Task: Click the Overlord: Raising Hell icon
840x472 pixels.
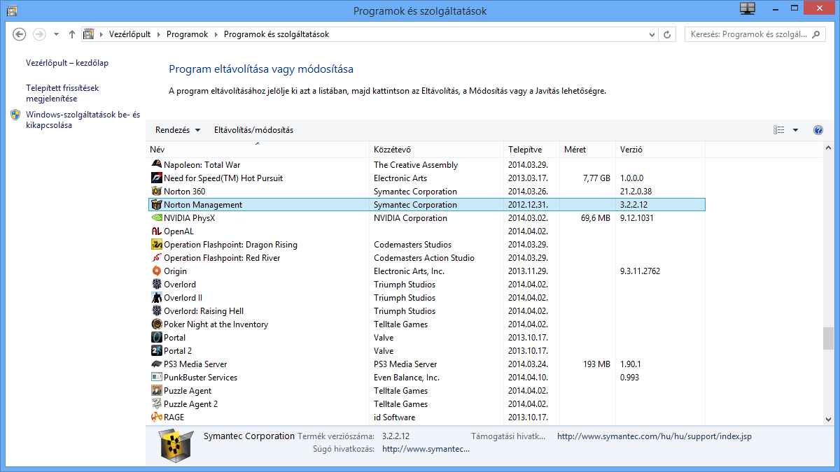Action: (157, 311)
